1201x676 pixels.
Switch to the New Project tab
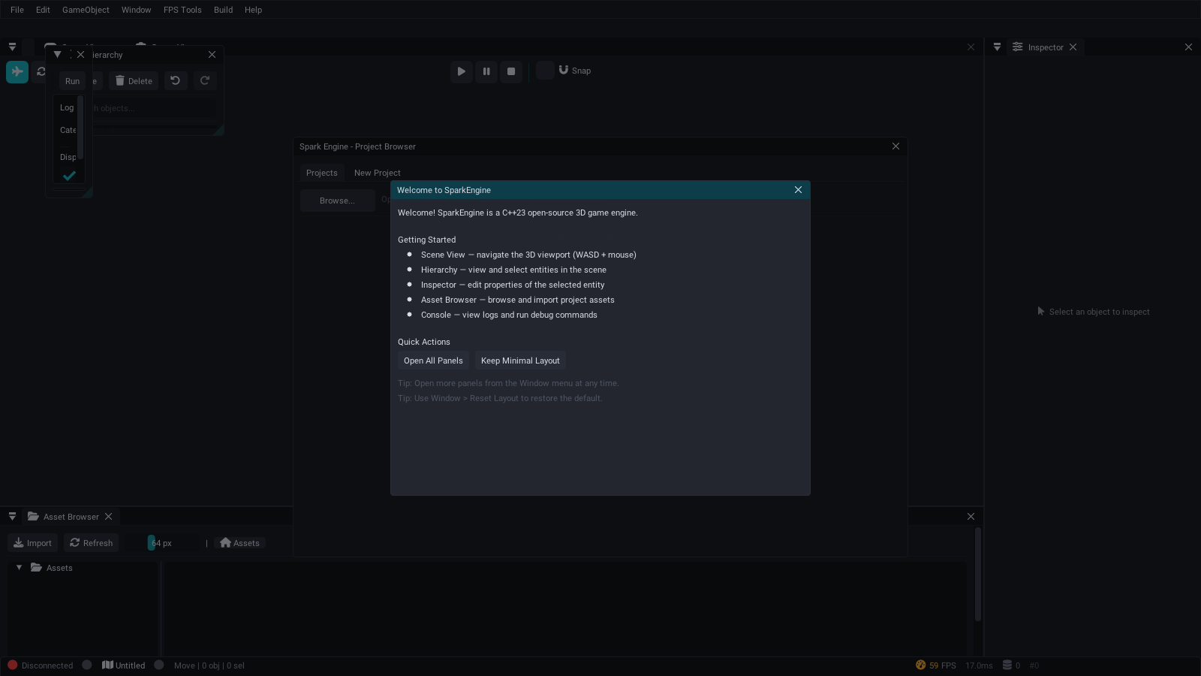coord(378,173)
